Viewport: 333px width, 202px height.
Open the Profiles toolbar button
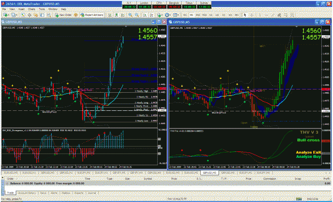coord(14,15)
